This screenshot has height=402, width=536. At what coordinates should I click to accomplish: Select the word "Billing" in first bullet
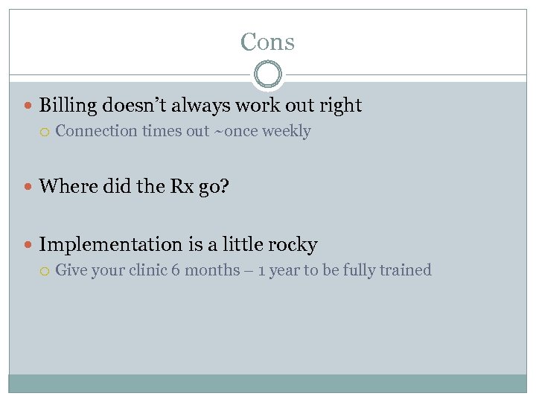[x=68, y=106]
